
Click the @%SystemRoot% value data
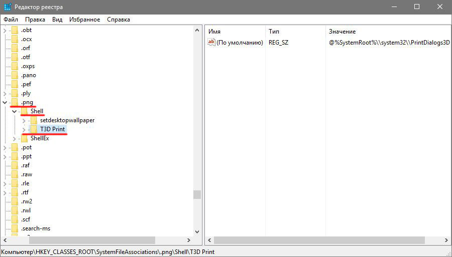(x=389, y=43)
